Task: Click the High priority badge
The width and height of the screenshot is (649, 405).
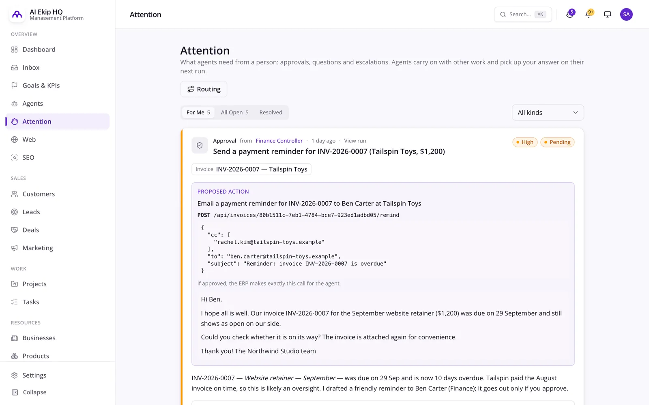Action: coord(525,142)
